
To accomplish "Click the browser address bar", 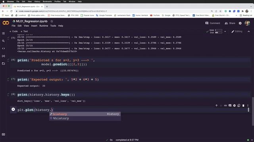I will (114, 11).
